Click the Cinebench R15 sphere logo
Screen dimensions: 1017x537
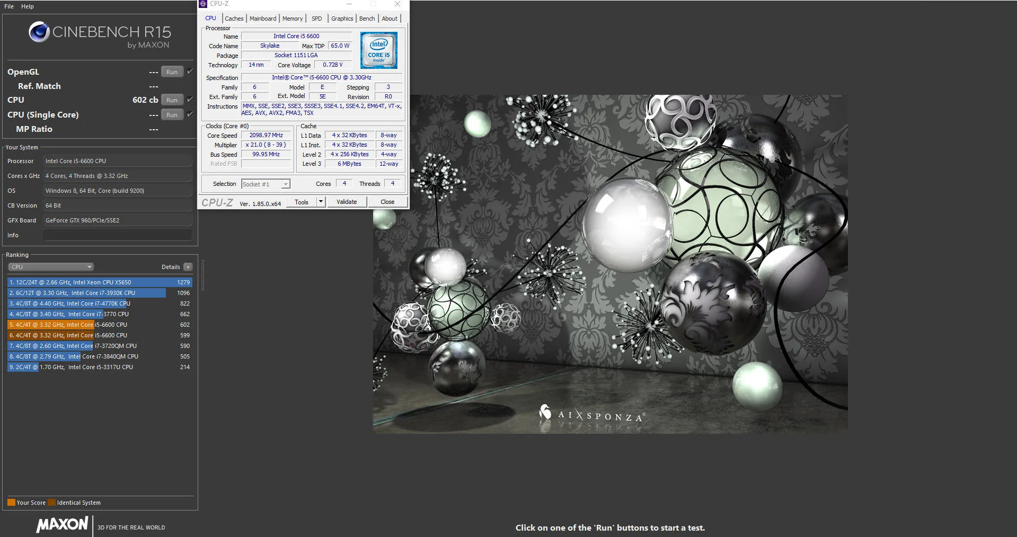pos(39,32)
